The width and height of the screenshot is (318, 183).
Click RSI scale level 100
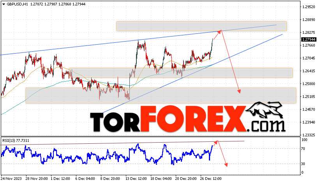point(304,140)
